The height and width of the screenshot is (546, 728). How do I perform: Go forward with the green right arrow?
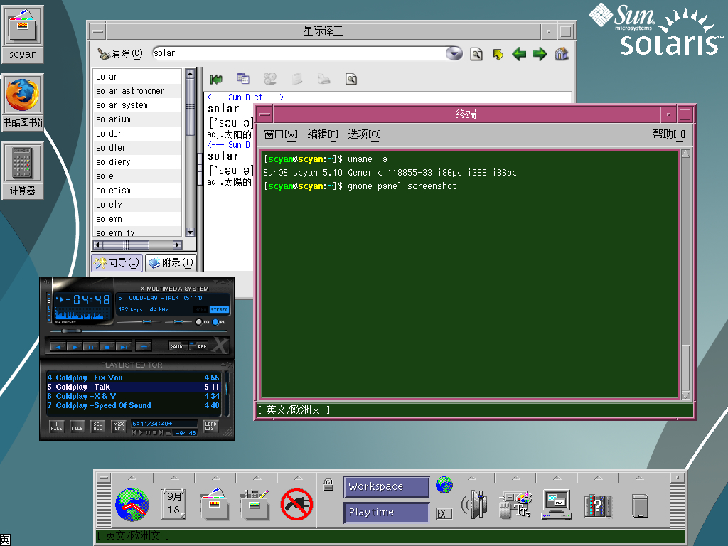pyautogui.click(x=540, y=54)
